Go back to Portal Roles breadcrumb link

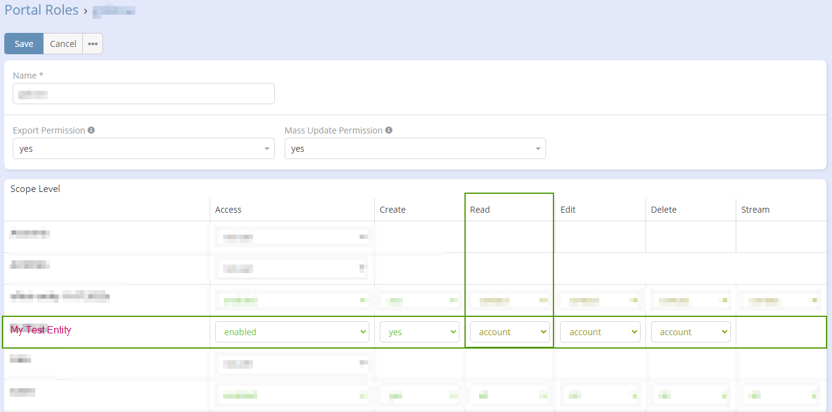click(41, 10)
